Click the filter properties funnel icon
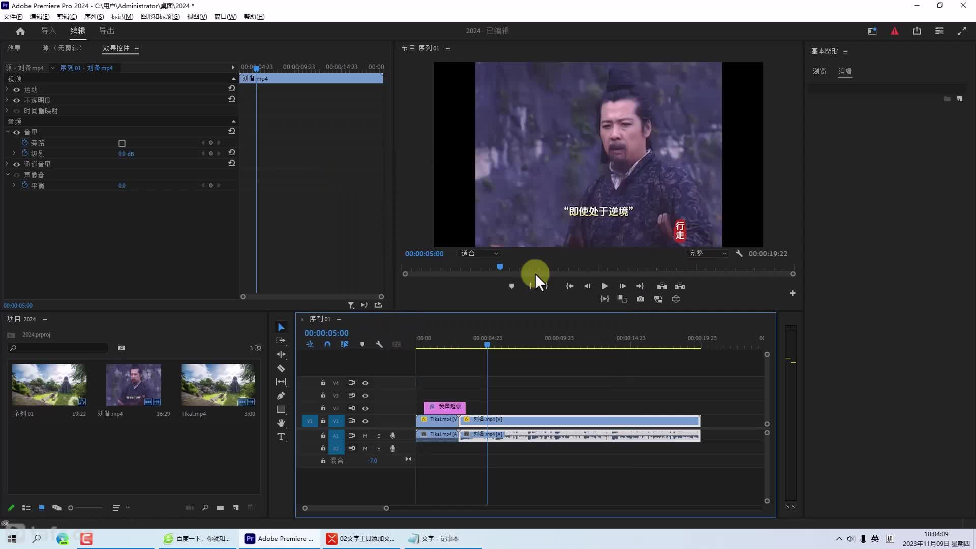 [x=351, y=305]
